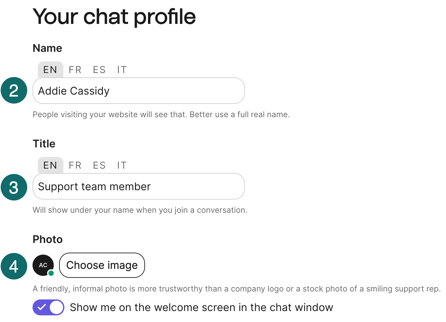Click the title input showing Support team member
This screenshot has height=322, width=446.
click(138, 186)
